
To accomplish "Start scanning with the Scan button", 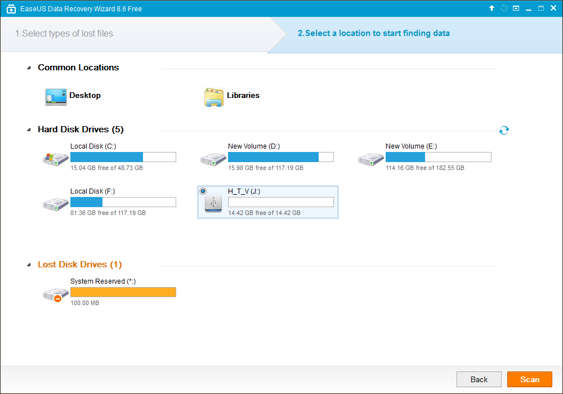I will [x=530, y=379].
